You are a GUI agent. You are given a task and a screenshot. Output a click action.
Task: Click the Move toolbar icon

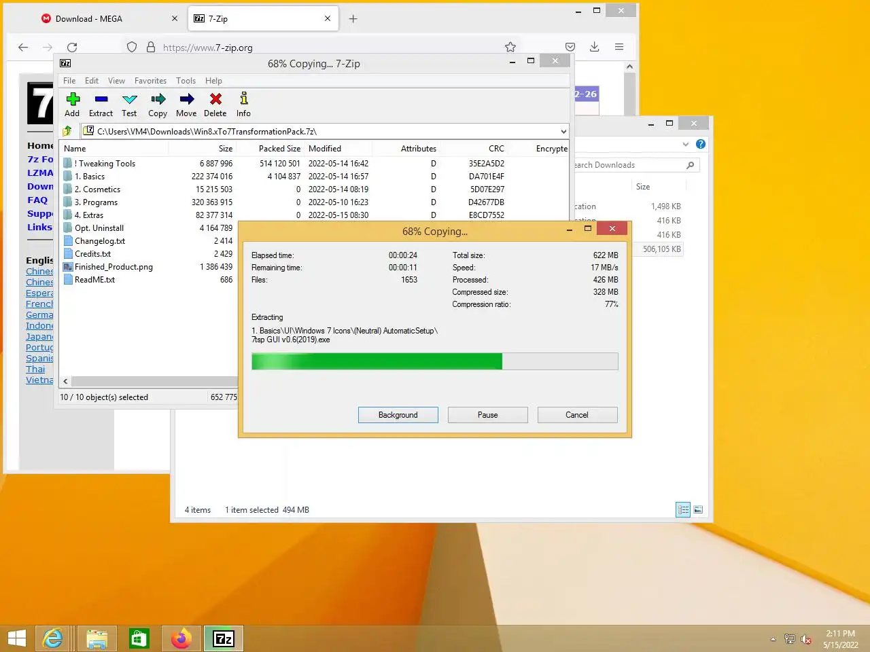coord(186,105)
